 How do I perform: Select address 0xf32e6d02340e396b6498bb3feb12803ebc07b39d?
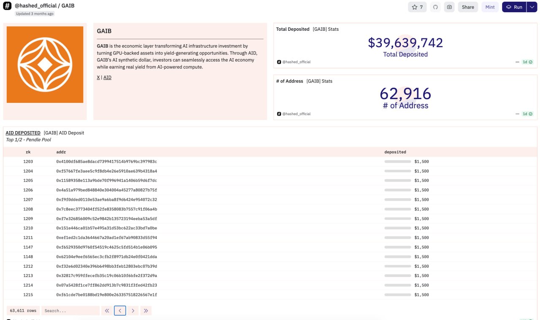(107, 266)
